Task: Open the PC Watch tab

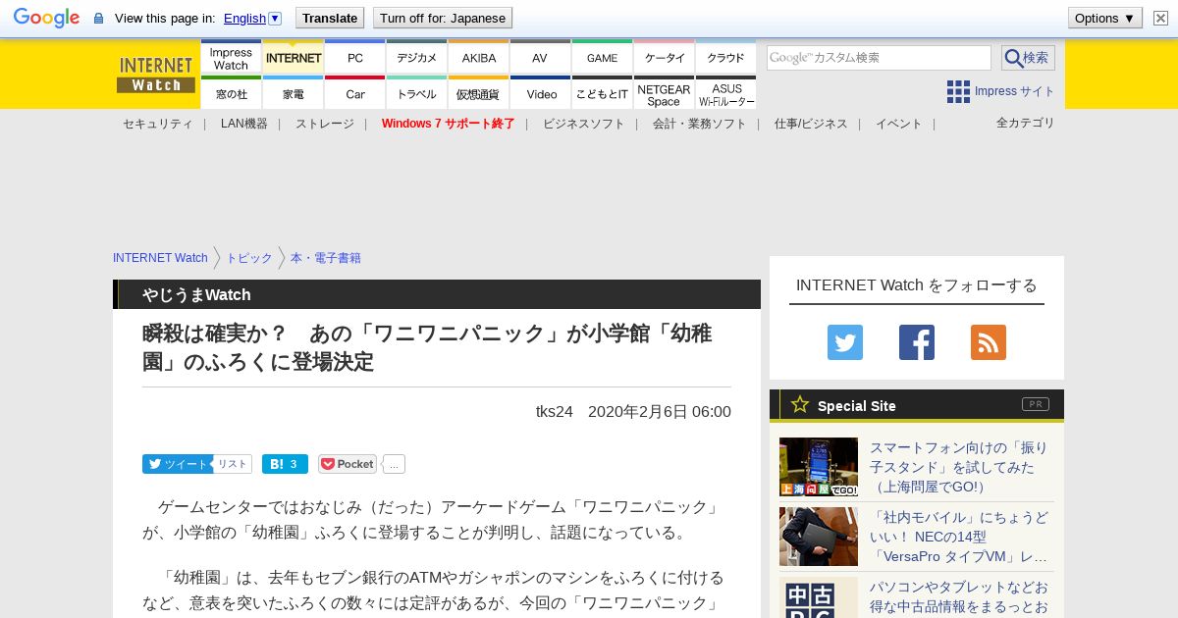Action: pyautogui.click(x=354, y=58)
